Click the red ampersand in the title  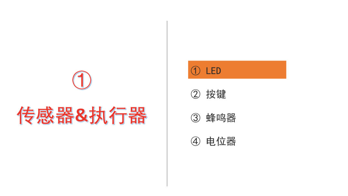coord(82,116)
